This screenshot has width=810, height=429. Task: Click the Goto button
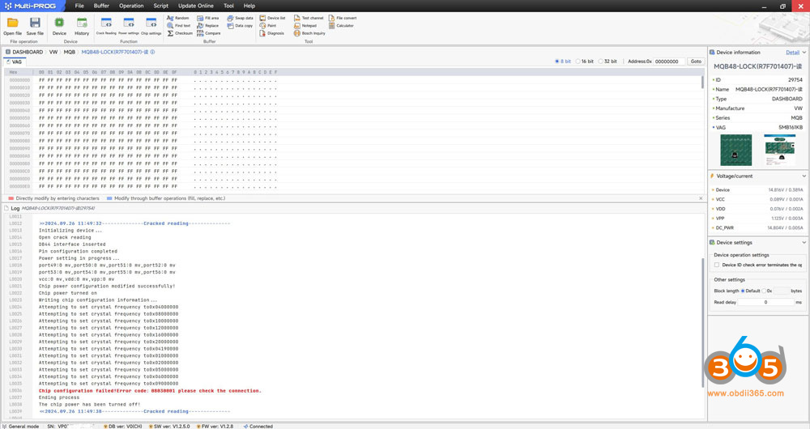696,62
